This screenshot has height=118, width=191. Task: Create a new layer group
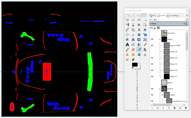[x=158, y=108]
